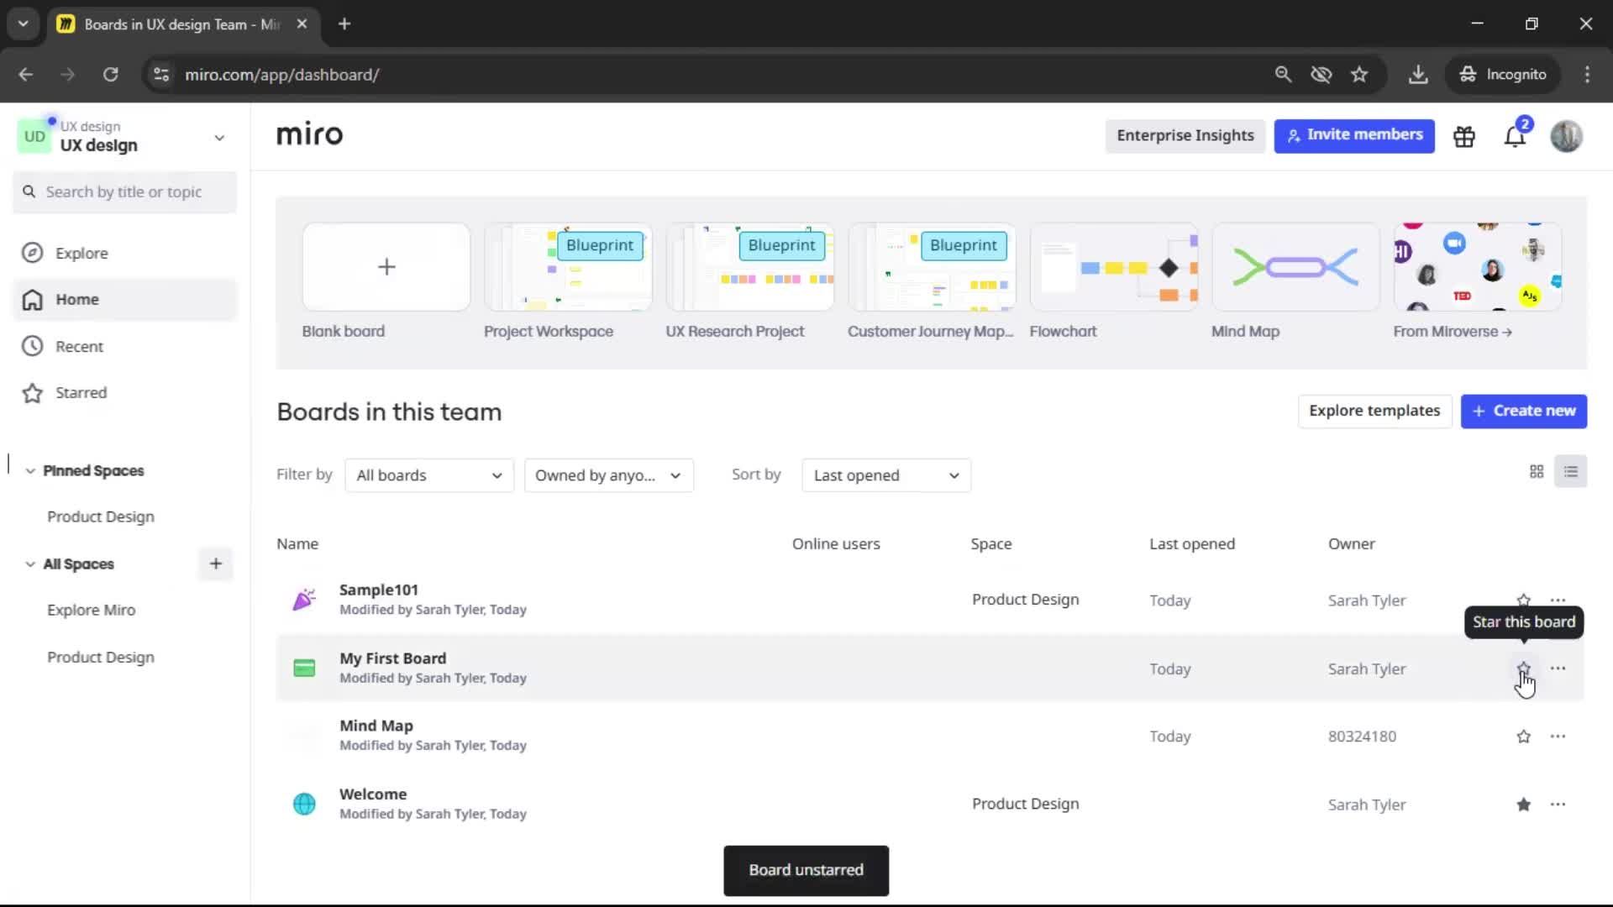The image size is (1613, 907).
Task: Click the Search by title or topic field
Action: point(124,192)
